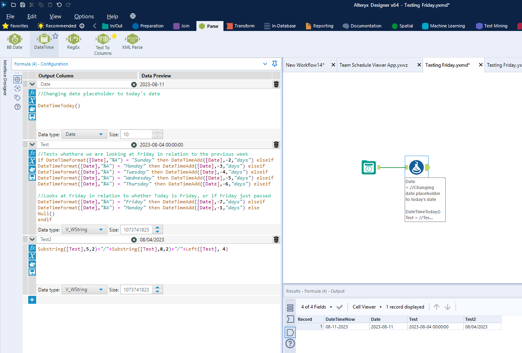The image size is (522, 353).
Task: Delete the Test output column expression
Action: click(276, 145)
